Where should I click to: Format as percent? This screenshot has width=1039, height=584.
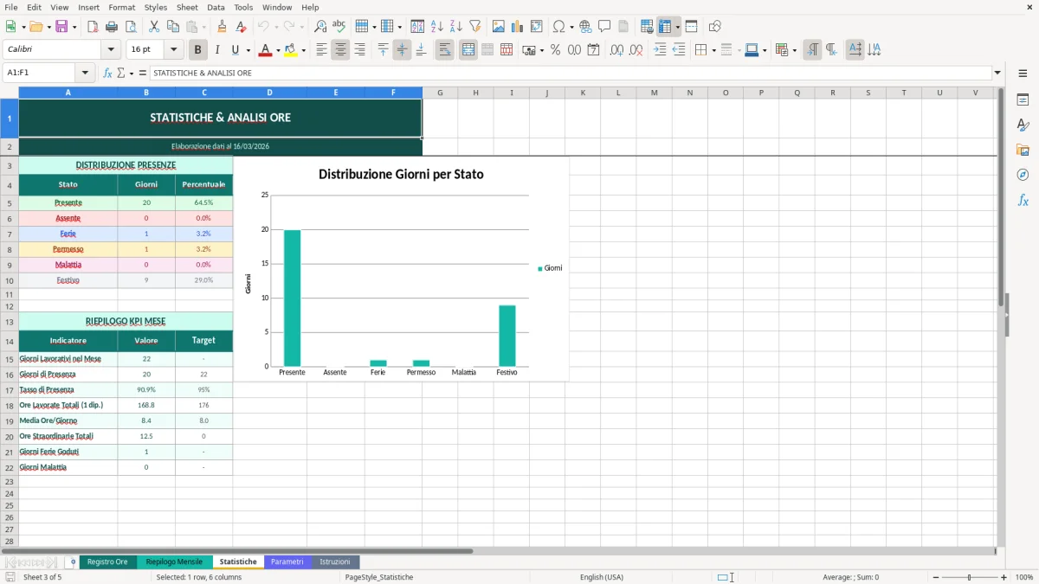[555, 50]
